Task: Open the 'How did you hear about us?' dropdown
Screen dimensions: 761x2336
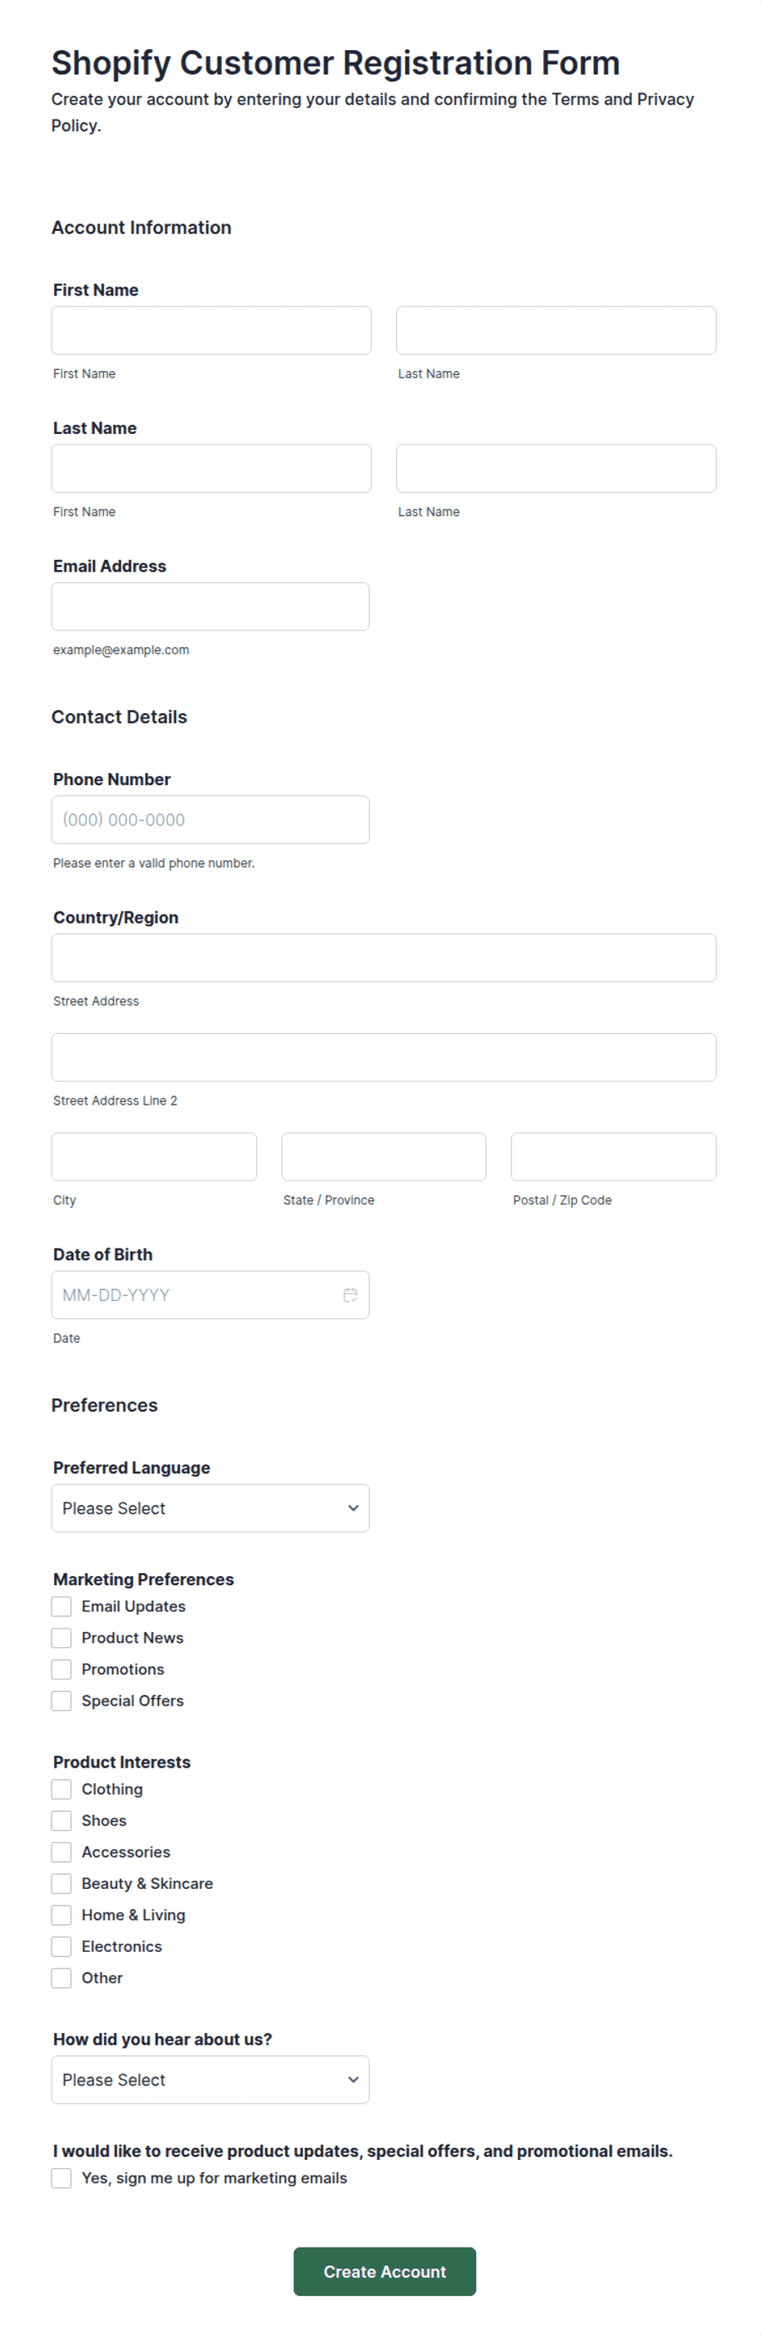Action: point(210,2080)
